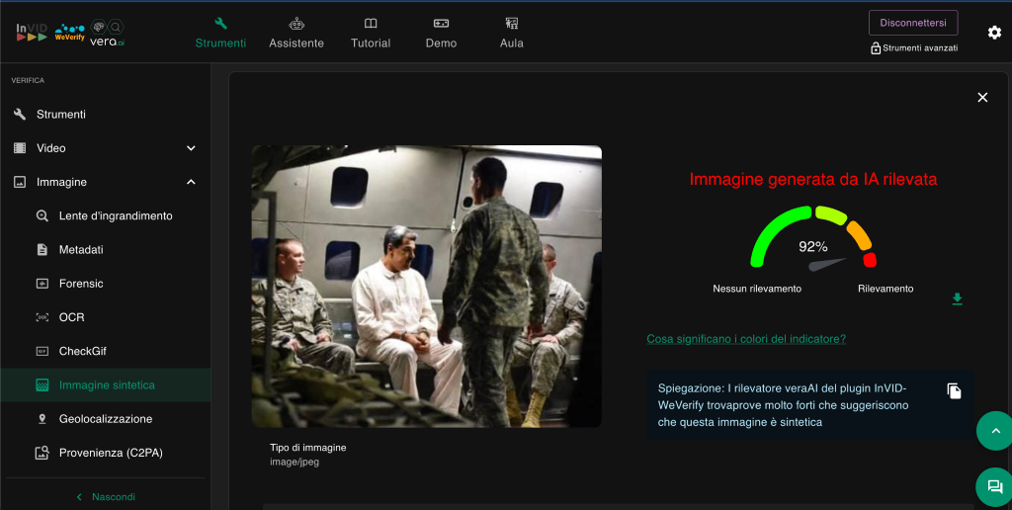Click the analyzed image thumbnail
Image resolution: width=1012 pixels, height=510 pixels.
click(x=426, y=287)
